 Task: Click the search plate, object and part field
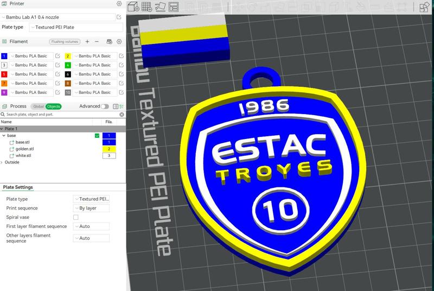62,115
